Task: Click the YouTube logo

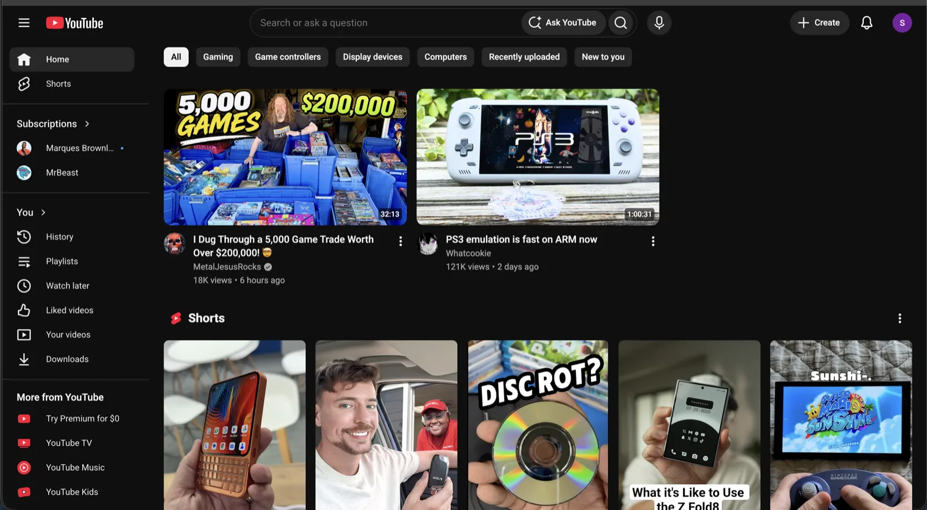Action: click(75, 23)
